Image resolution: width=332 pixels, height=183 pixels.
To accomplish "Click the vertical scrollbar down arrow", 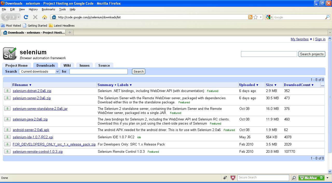I will coord(330,171).
